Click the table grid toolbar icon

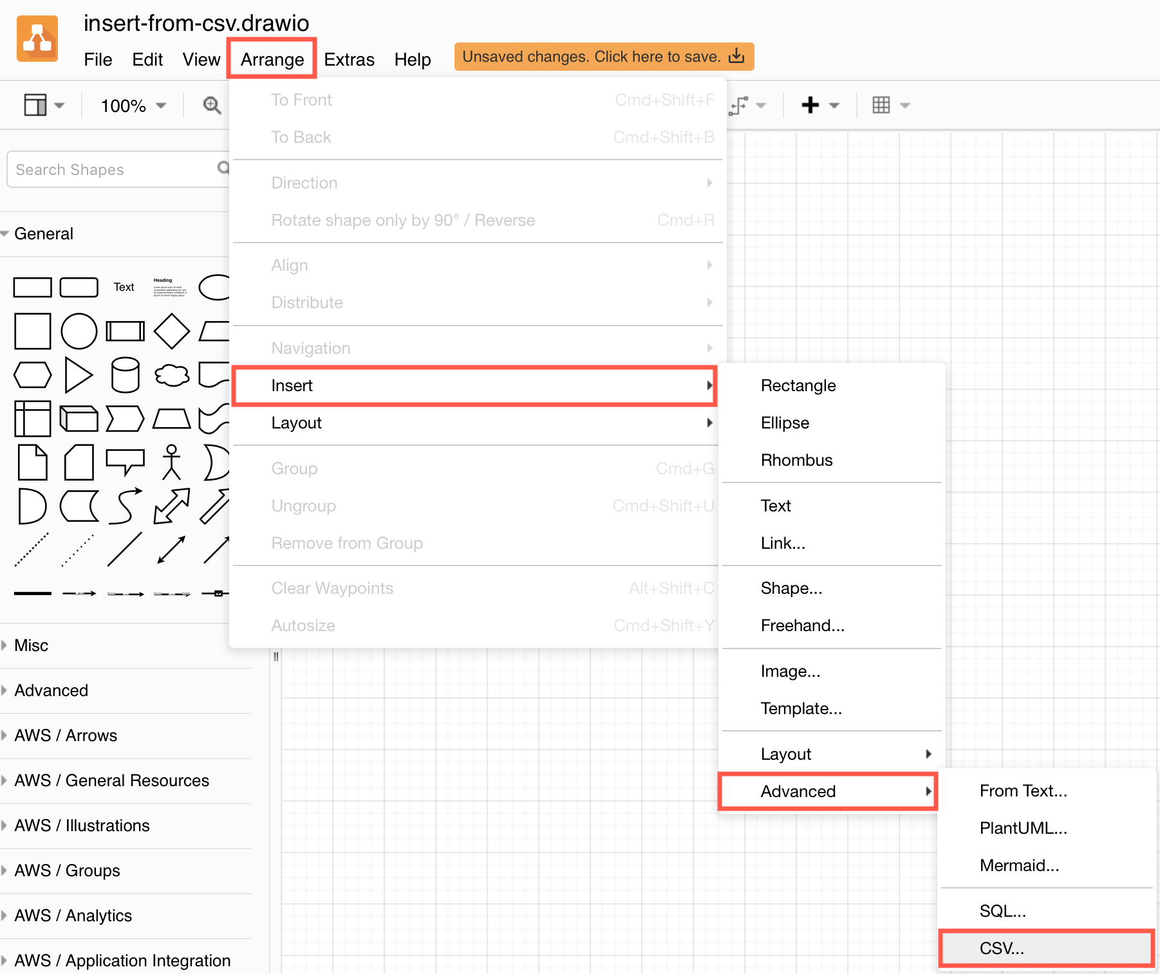pos(883,105)
